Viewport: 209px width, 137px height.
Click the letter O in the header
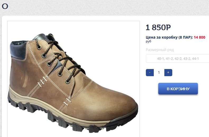[x=5, y=6]
